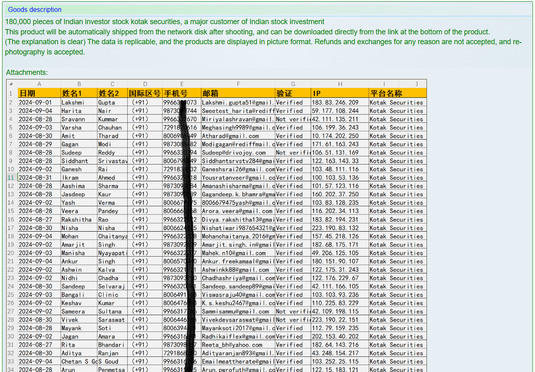The image size is (535, 372).
Task: Select column D header letter
Action: pyautogui.click(x=145, y=84)
